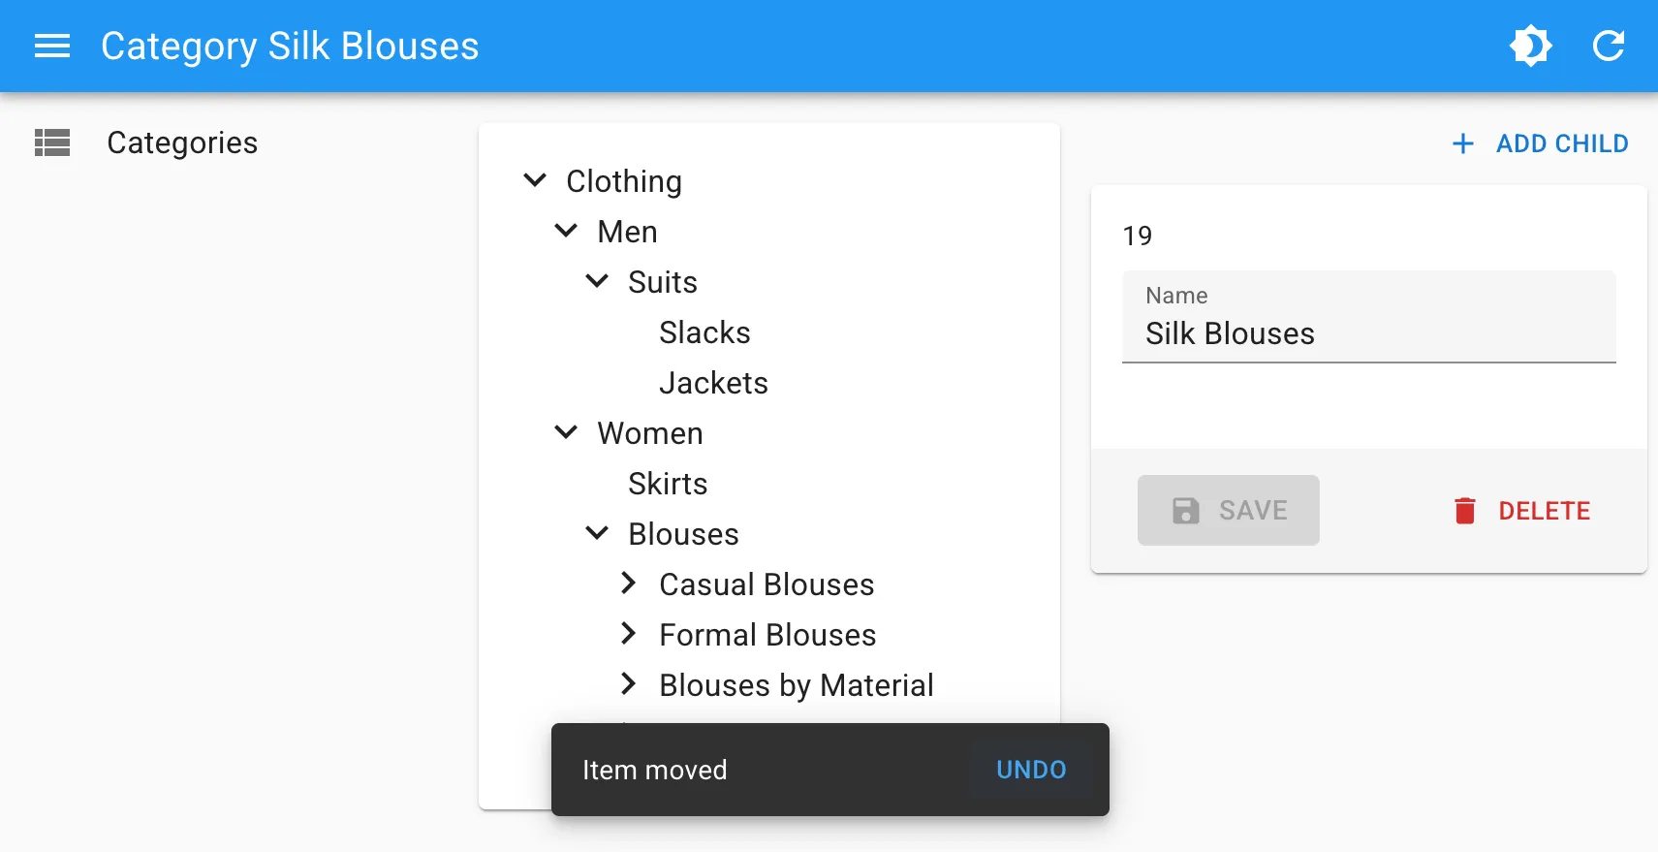
Task: Expand Blouses by Material node
Action: pyautogui.click(x=628, y=684)
